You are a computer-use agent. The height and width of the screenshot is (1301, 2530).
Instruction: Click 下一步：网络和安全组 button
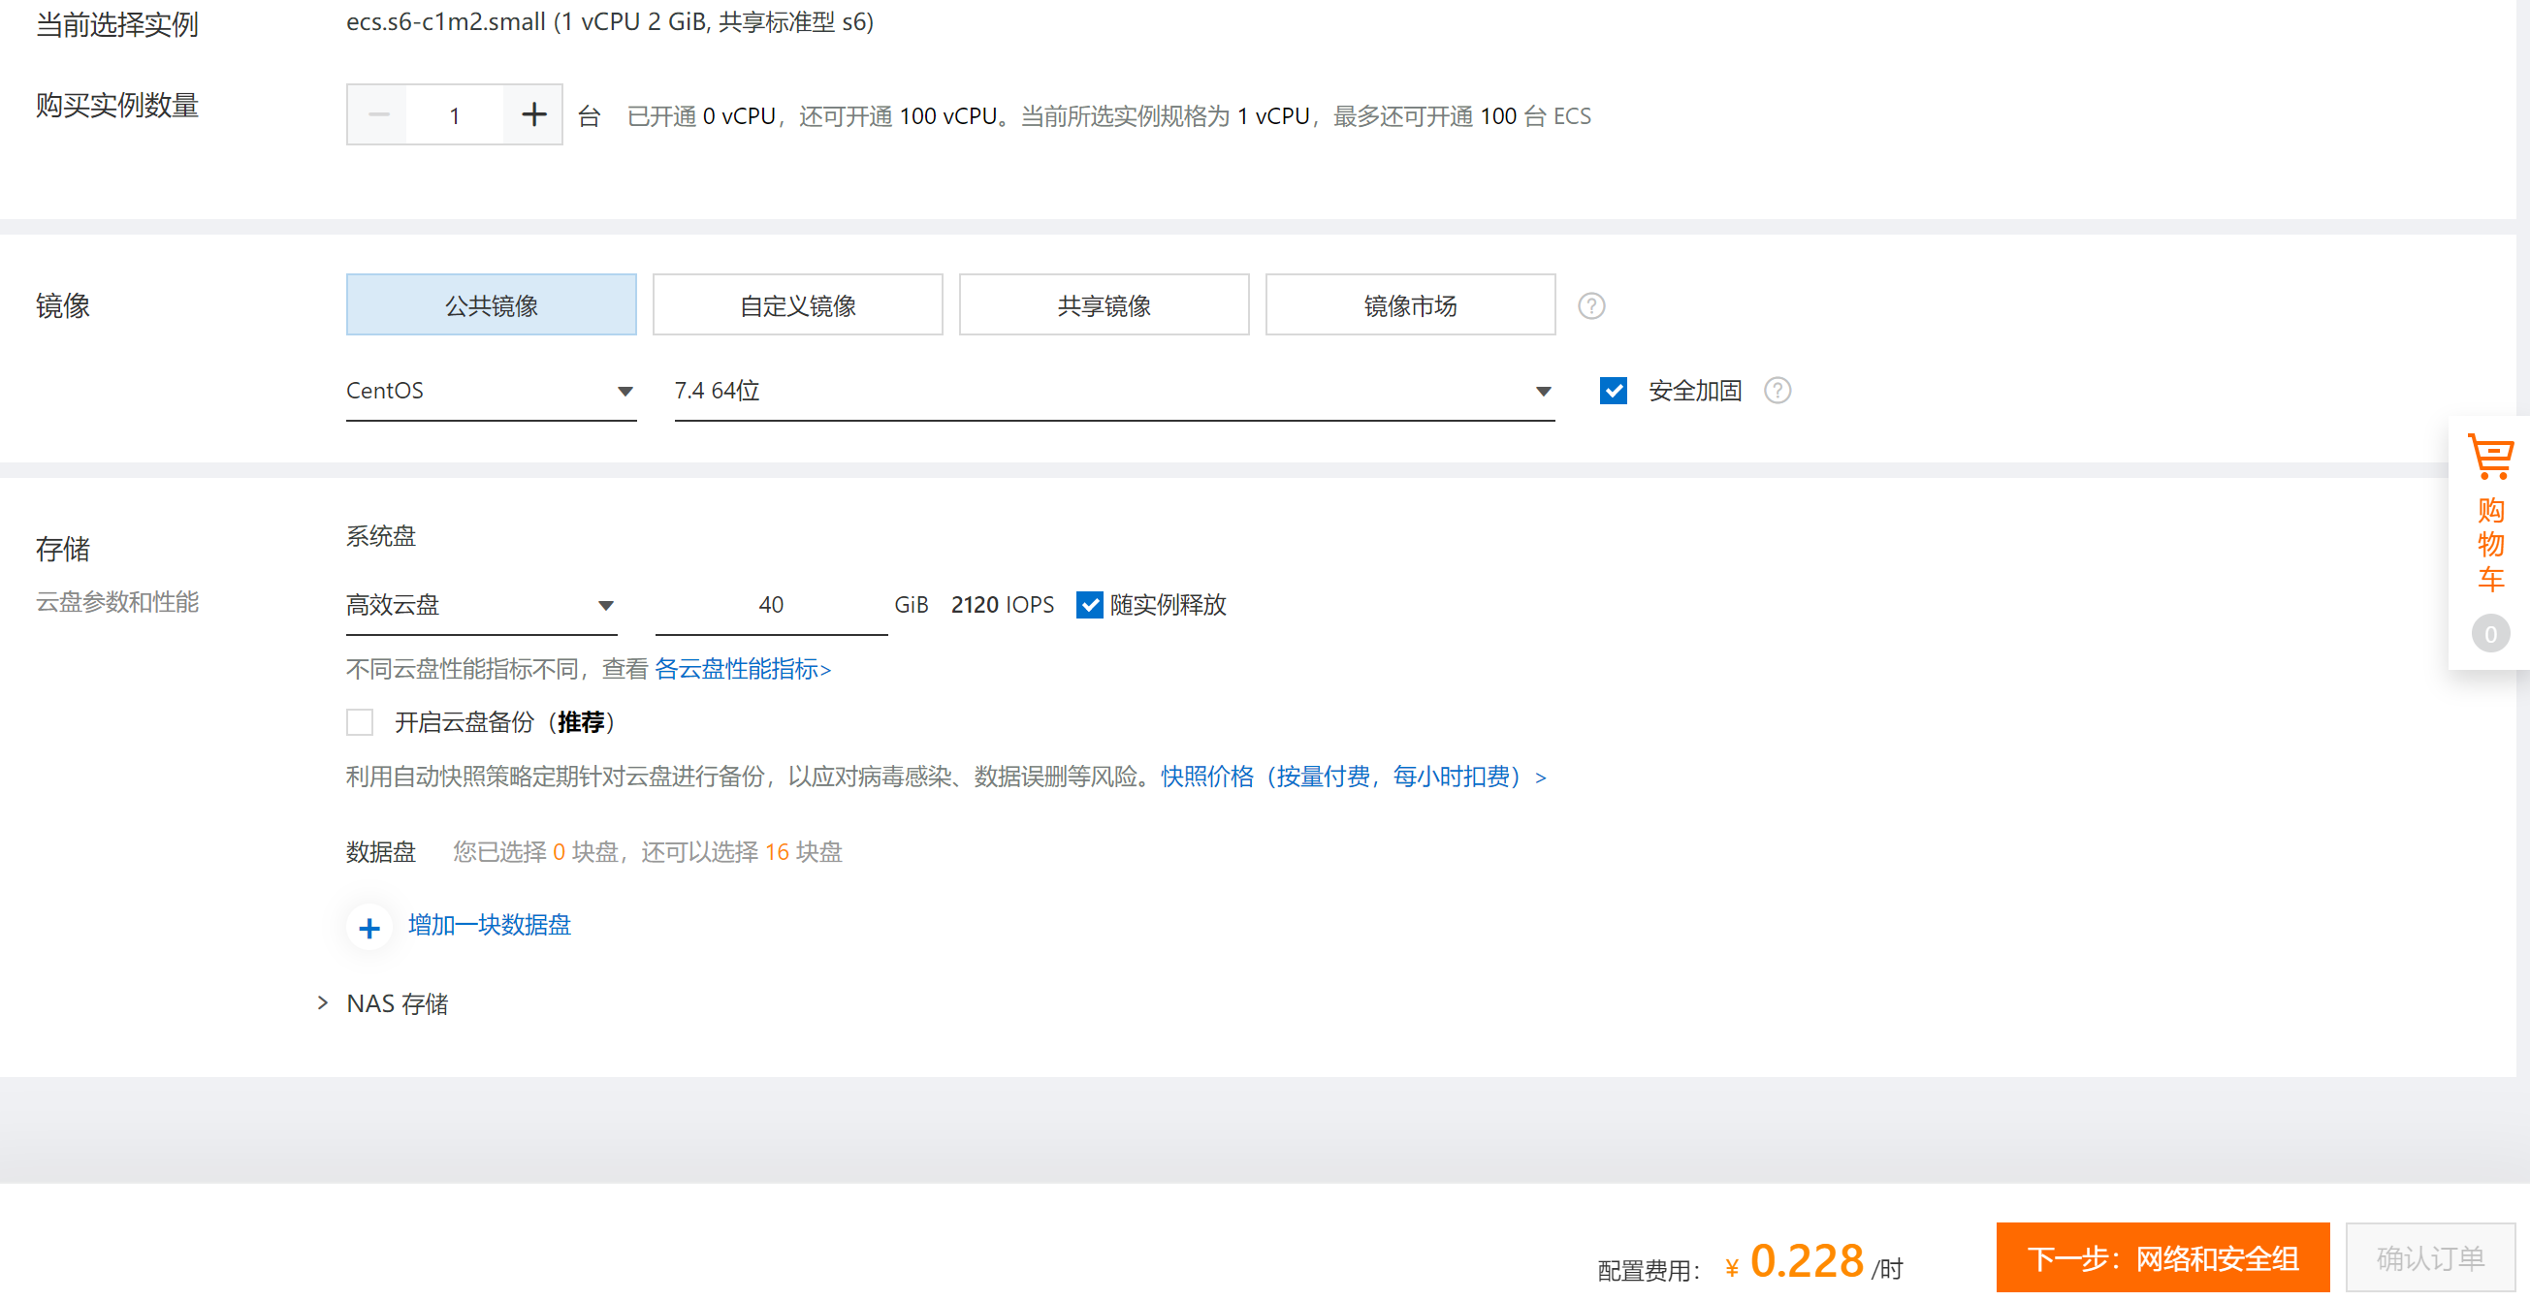click(2162, 1257)
